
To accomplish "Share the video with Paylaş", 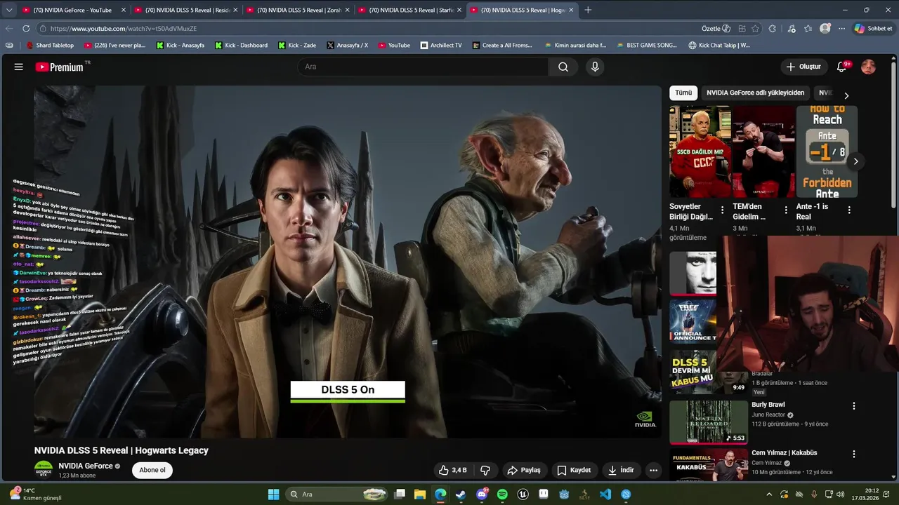I will [x=524, y=470].
